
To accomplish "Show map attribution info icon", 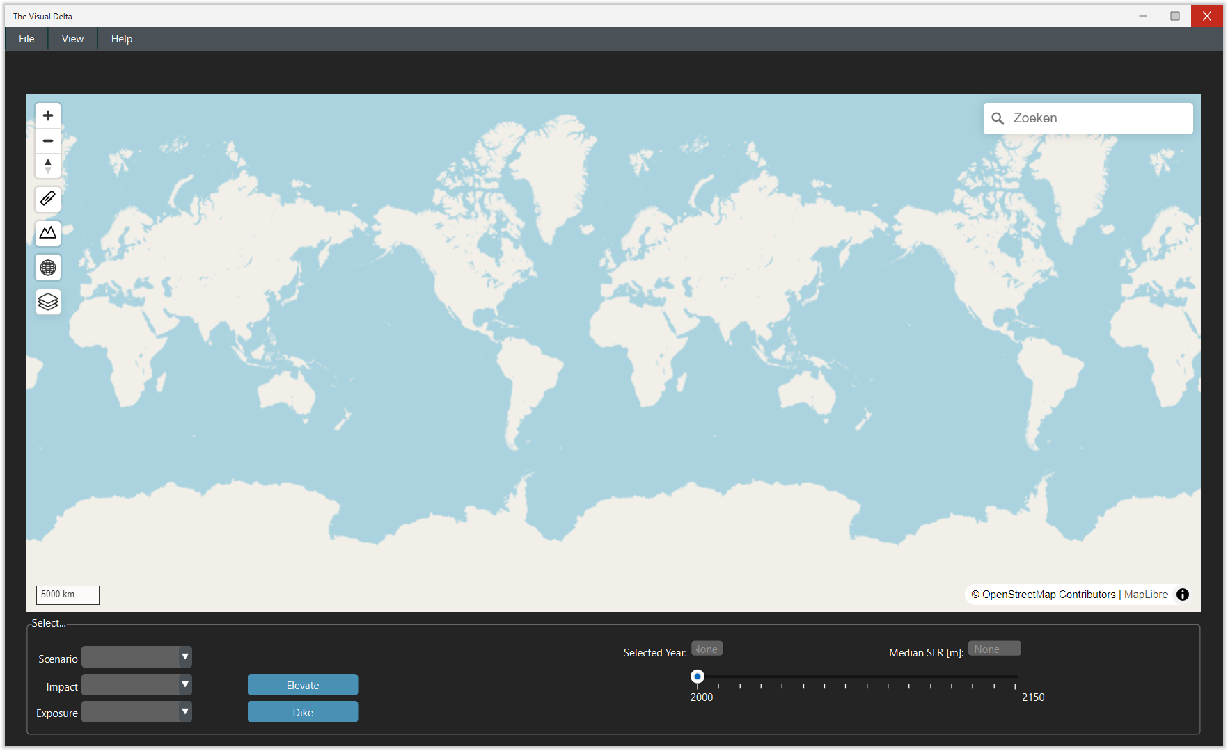I will [x=1182, y=595].
